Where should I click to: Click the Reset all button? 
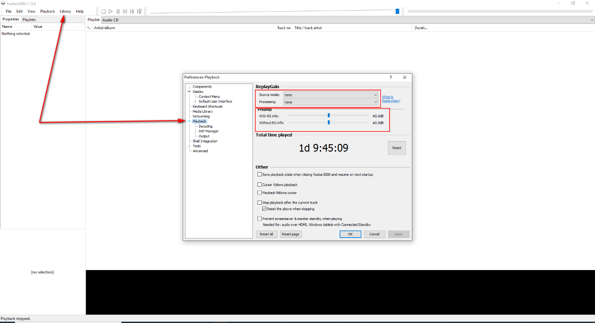pyautogui.click(x=266, y=234)
